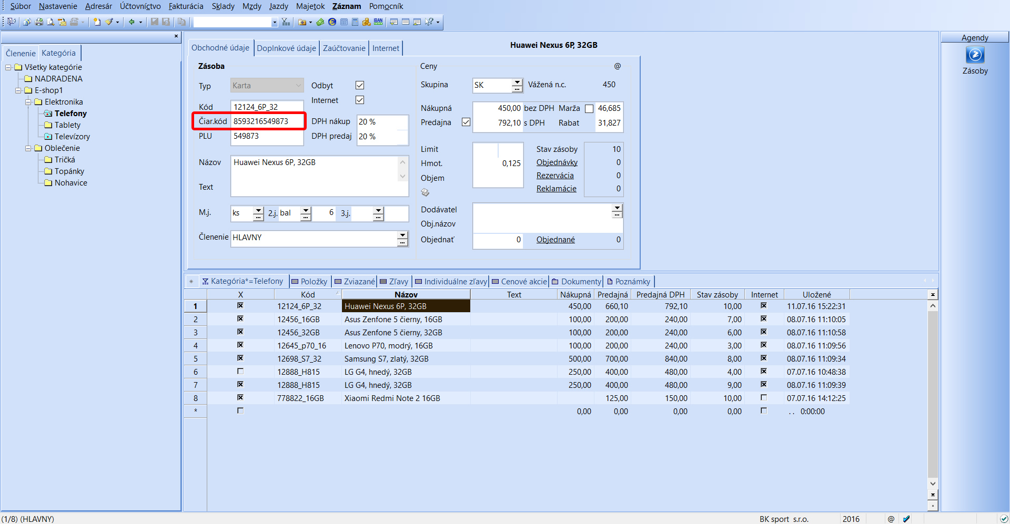Click the table vertical scrollbar up arrow
The width and height of the screenshot is (1010, 524).
933,306
